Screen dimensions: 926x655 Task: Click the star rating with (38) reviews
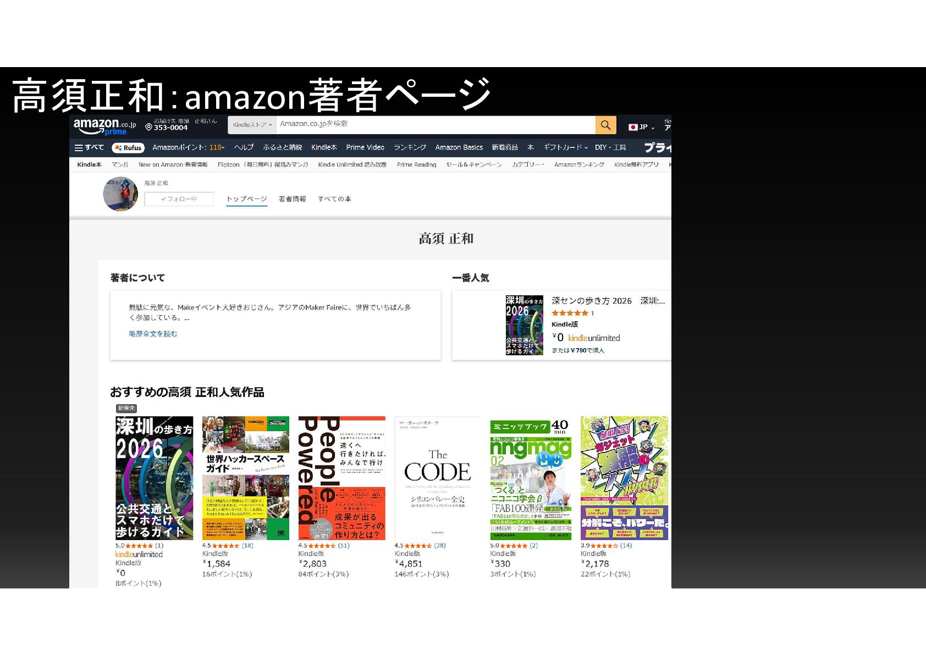tap(420, 546)
